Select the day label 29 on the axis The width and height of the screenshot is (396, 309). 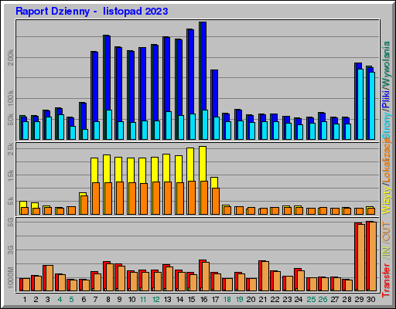359,300
